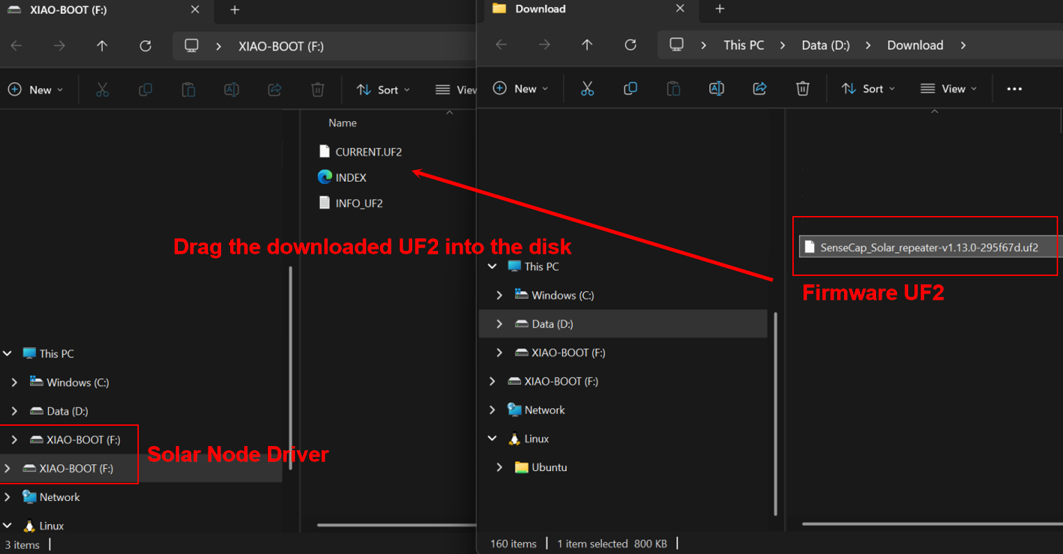Click the Delete trash icon in Download window
This screenshot has height=554, width=1063.
[x=803, y=89]
